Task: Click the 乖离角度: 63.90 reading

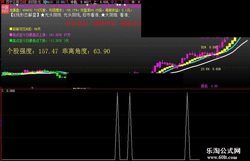Action: click(86, 51)
